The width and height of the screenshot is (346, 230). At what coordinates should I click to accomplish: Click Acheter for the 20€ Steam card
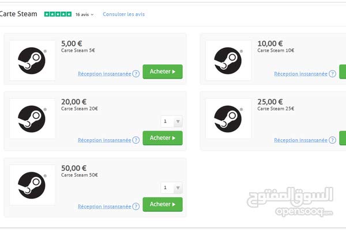point(163,138)
